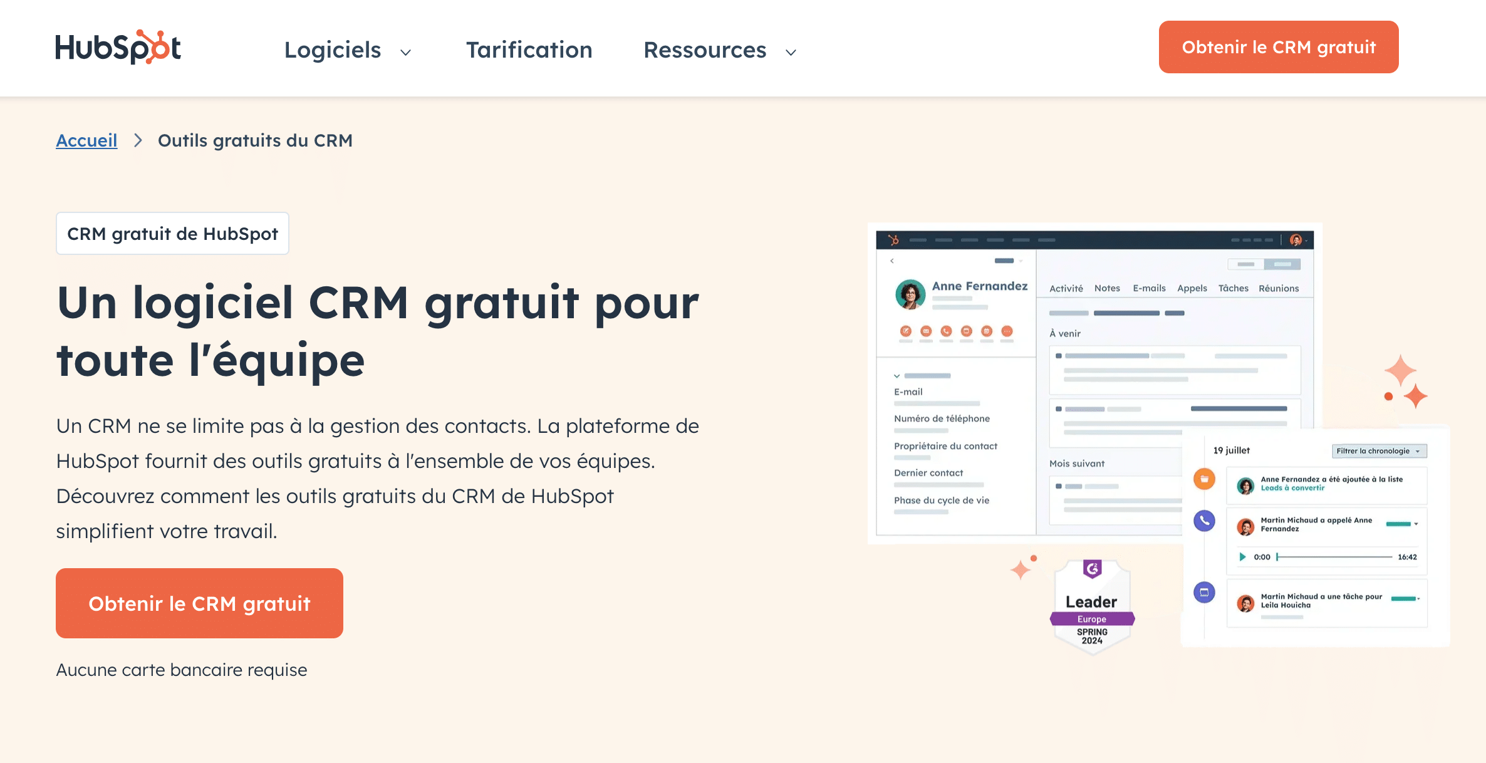Click the G2 logo atop the badge
The width and height of the screenshot is (1486, 763).
[1092, 569]
